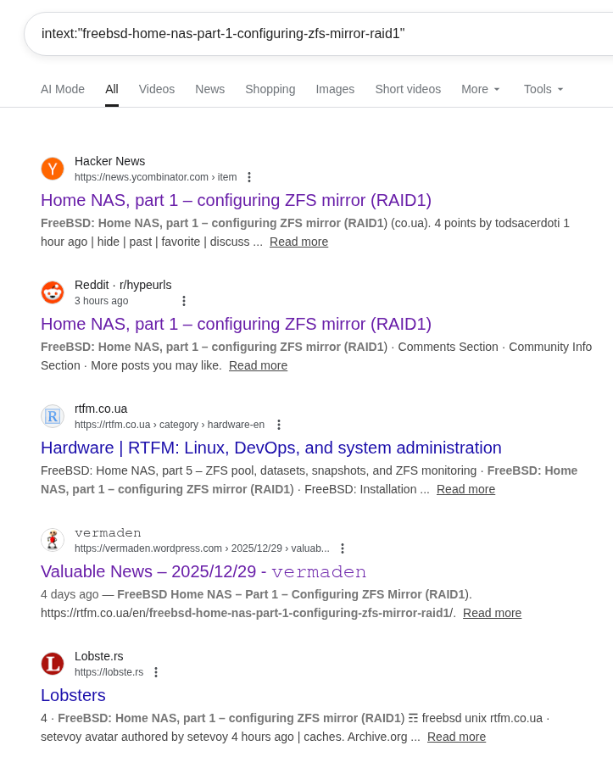Open three-dot menu for Reddit result
Viewport: 613px width, 768px height.
point(184,301)
